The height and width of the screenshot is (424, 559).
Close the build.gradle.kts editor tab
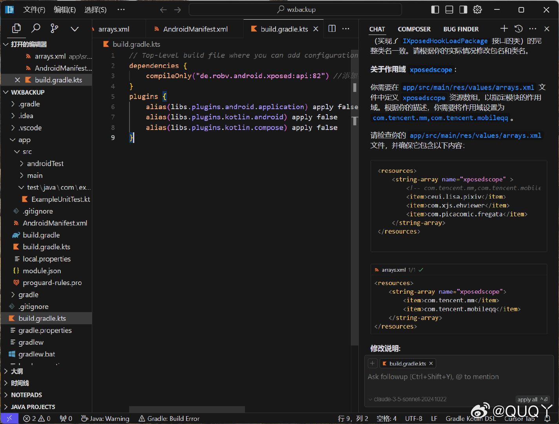[x=316, y=29]
